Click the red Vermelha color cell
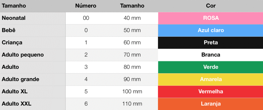Viewport: 263px width, 110px height. [211, 92]
